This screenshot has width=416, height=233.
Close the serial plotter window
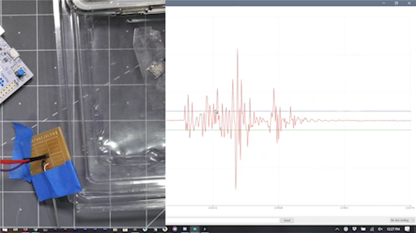409,3
